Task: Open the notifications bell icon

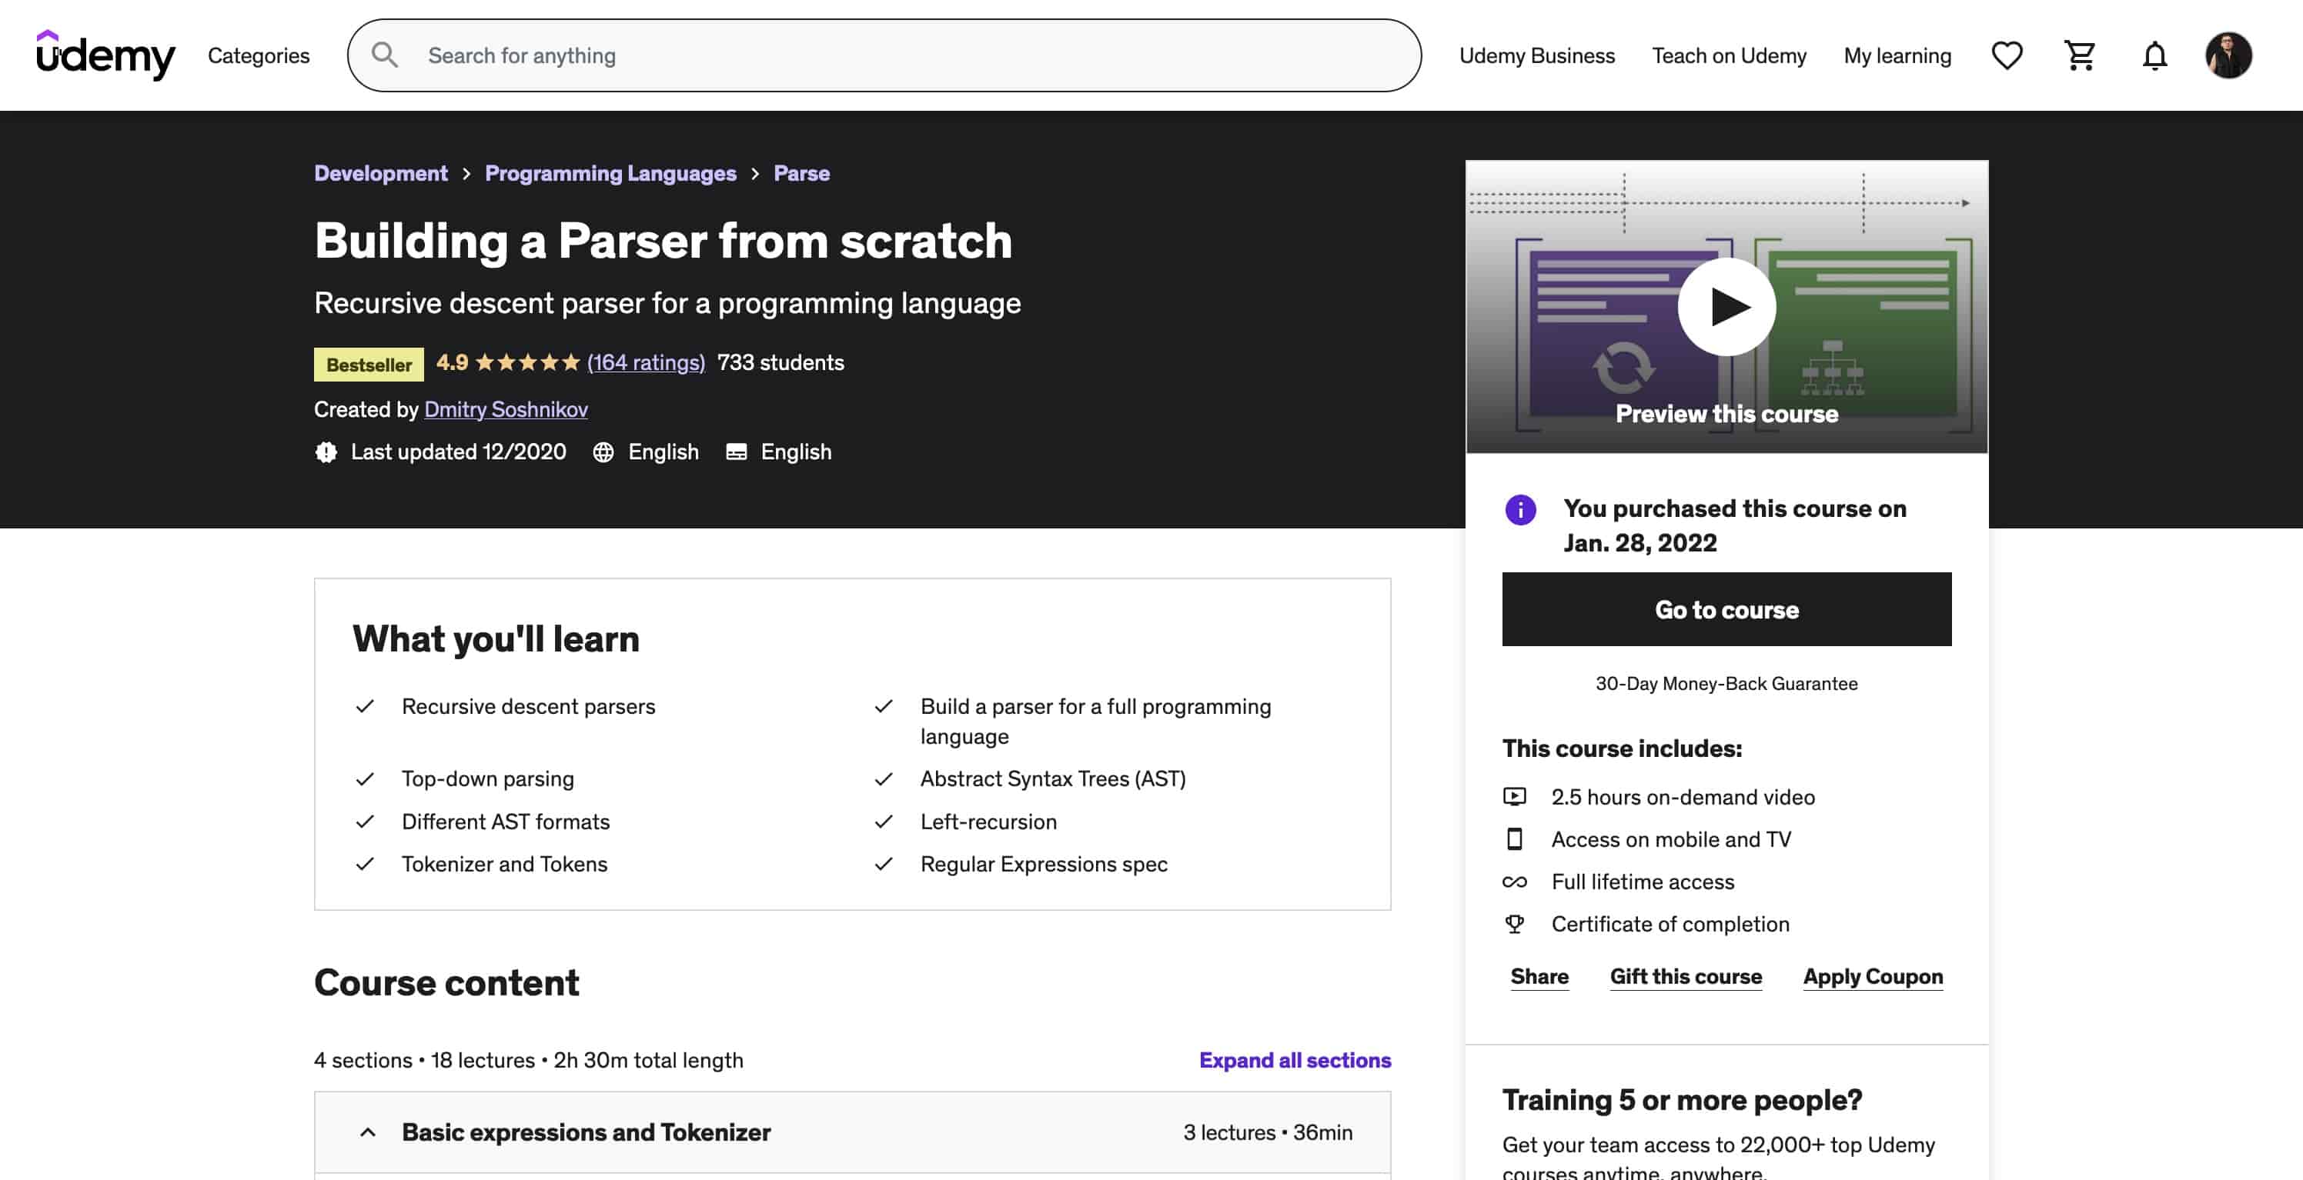Action: pyautogui.click(x=2154, y=55)
